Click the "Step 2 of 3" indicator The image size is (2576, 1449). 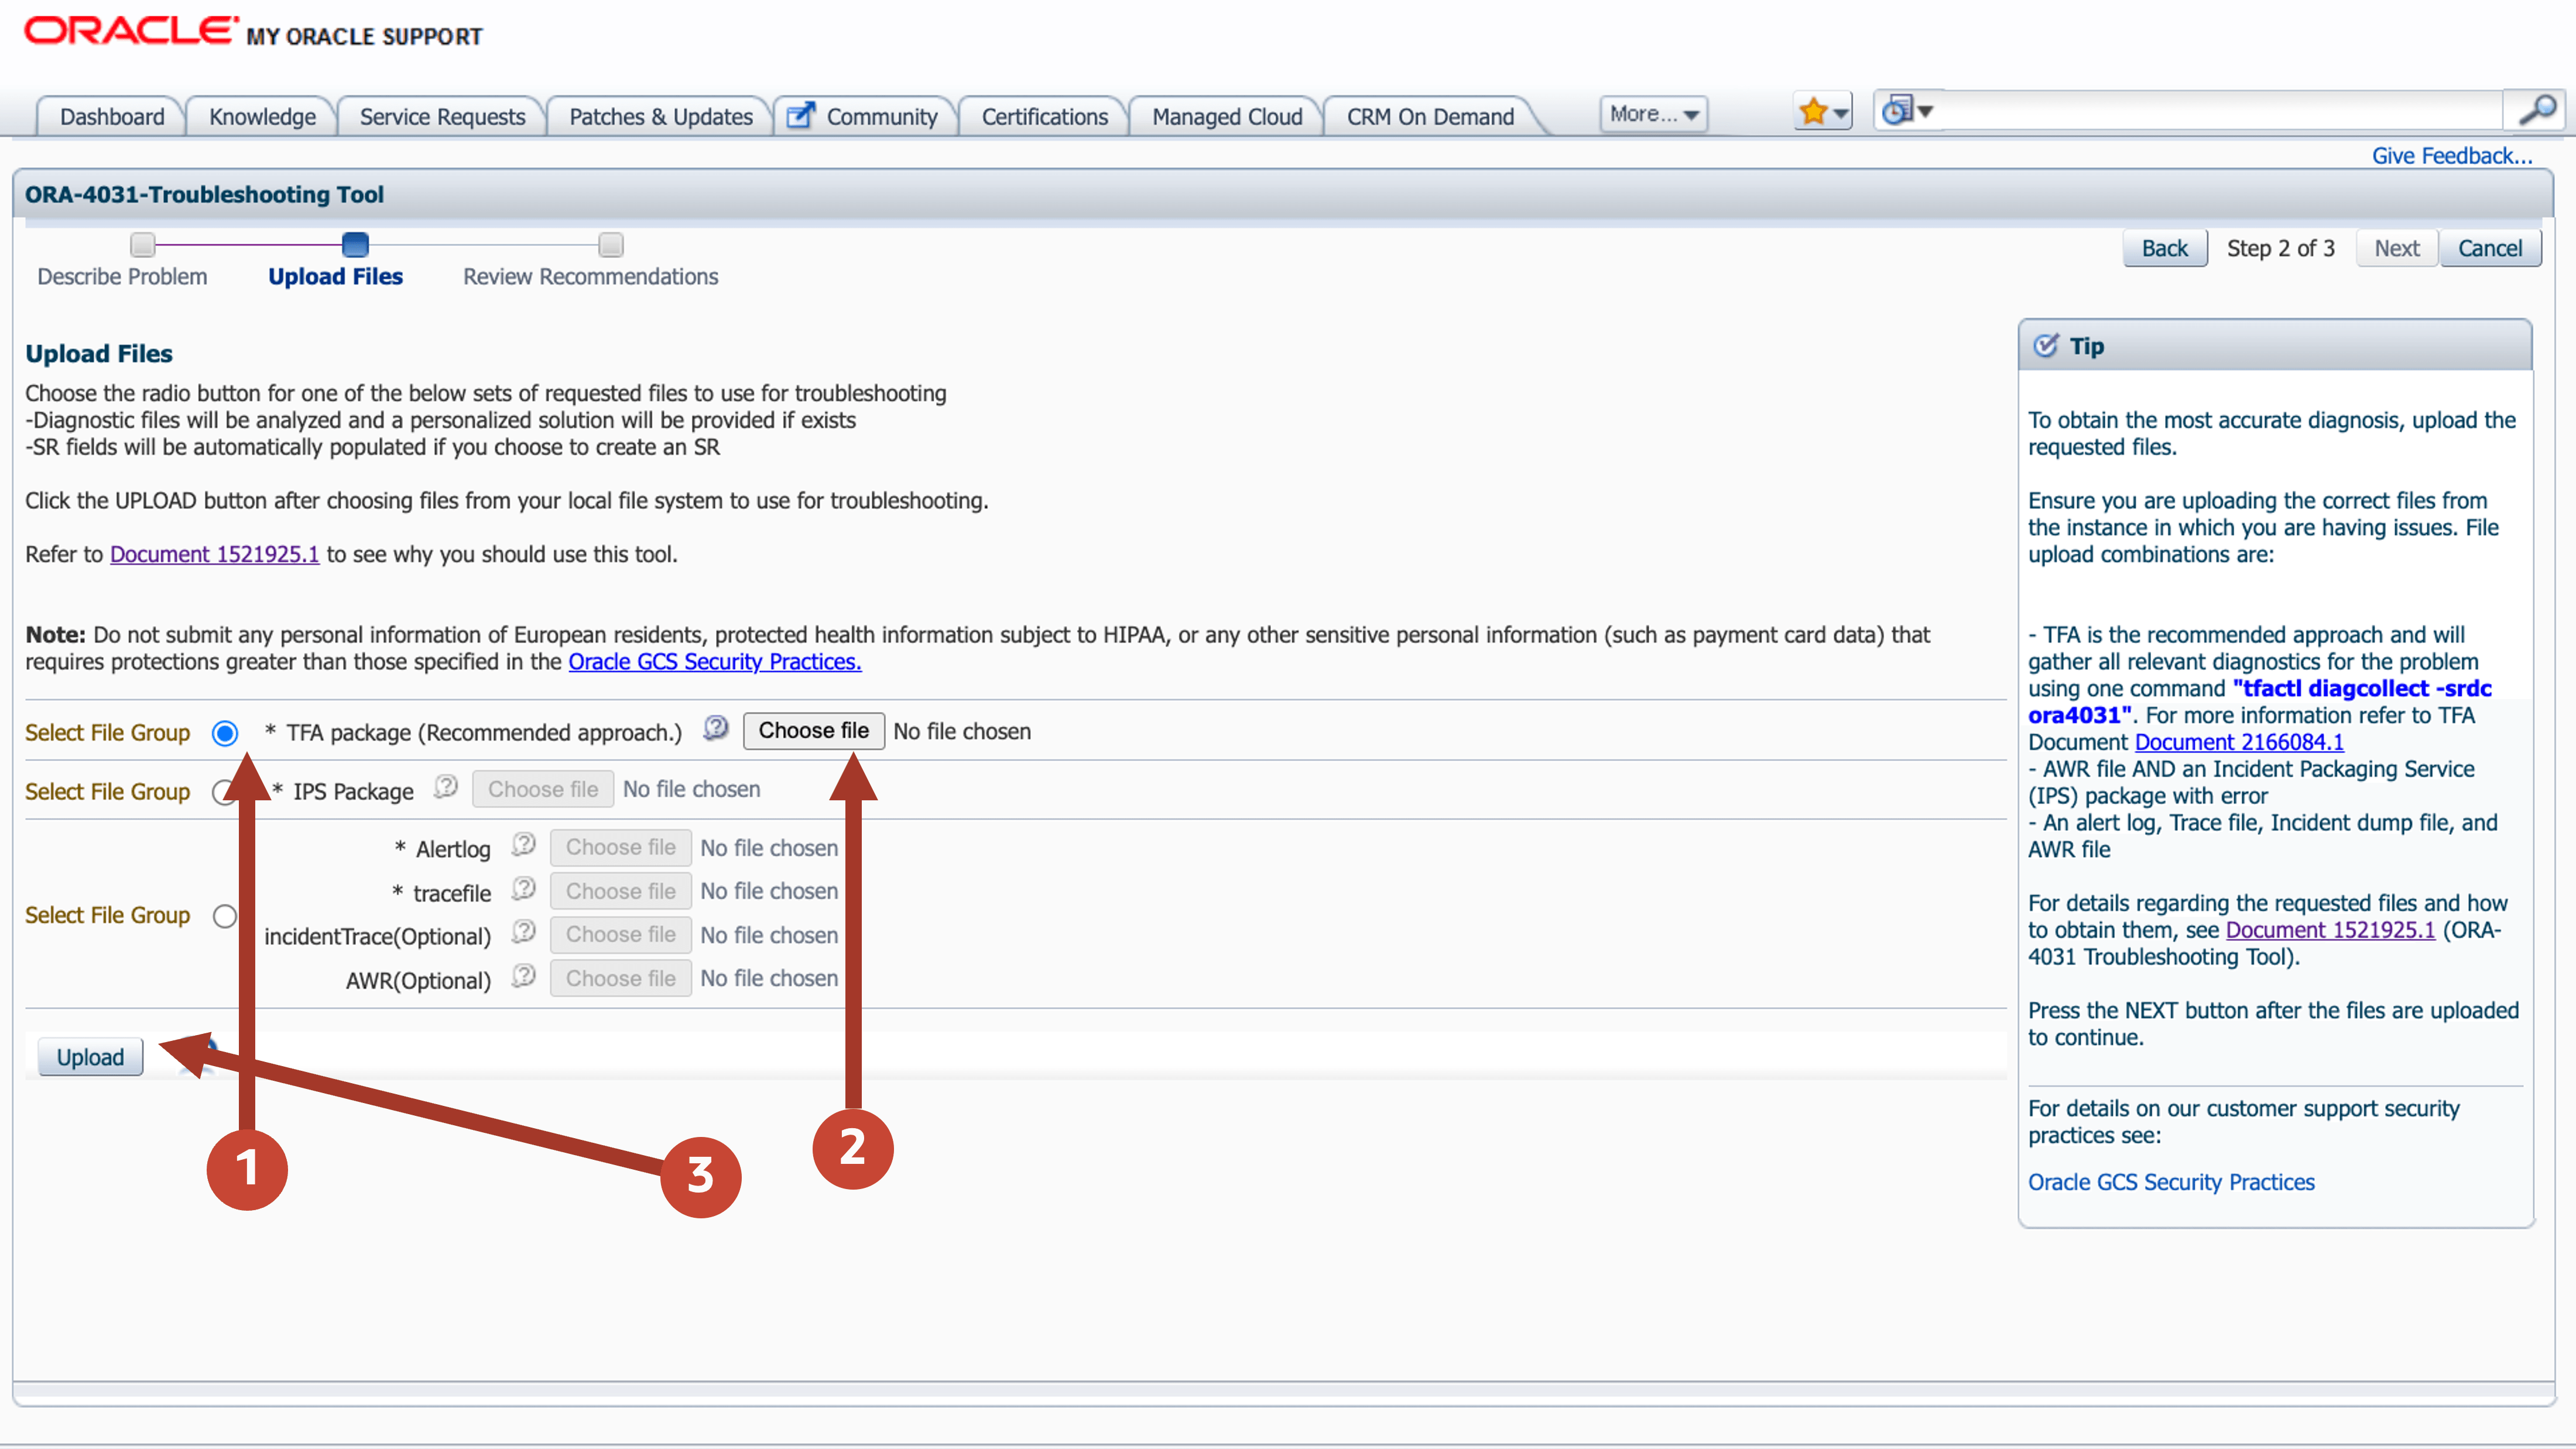pyautogui.click(x=2280, y=248)
